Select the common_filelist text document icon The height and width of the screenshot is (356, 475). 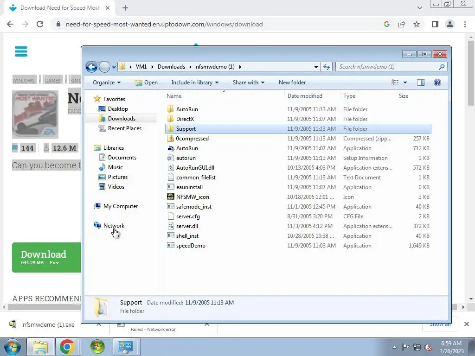coord(171,178)
